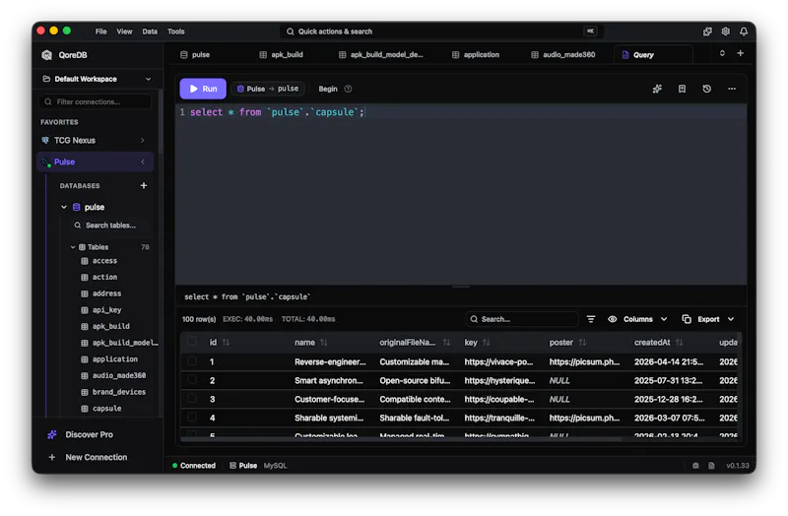Open the Export dropdown
This screenshot has height=516, width=788.
(x=708, y=320)
